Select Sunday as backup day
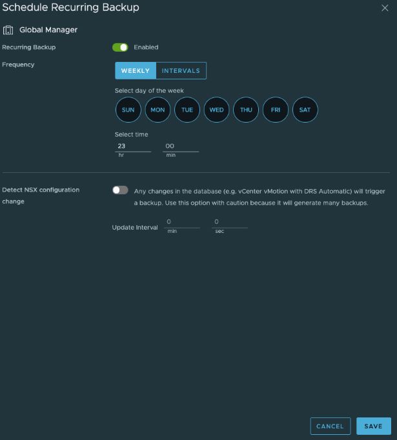The width and height of the screenshot is (397, 440). click(x=128, y=110)
